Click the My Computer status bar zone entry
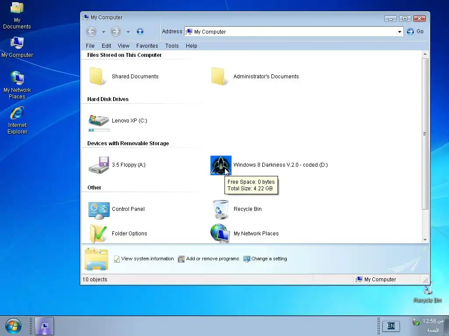The image size is (449, 336). (x=376, y=280)
